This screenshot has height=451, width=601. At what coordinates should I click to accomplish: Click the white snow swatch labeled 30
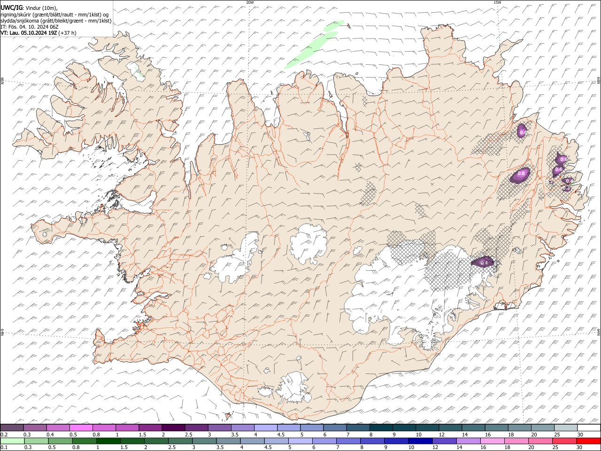589,428
